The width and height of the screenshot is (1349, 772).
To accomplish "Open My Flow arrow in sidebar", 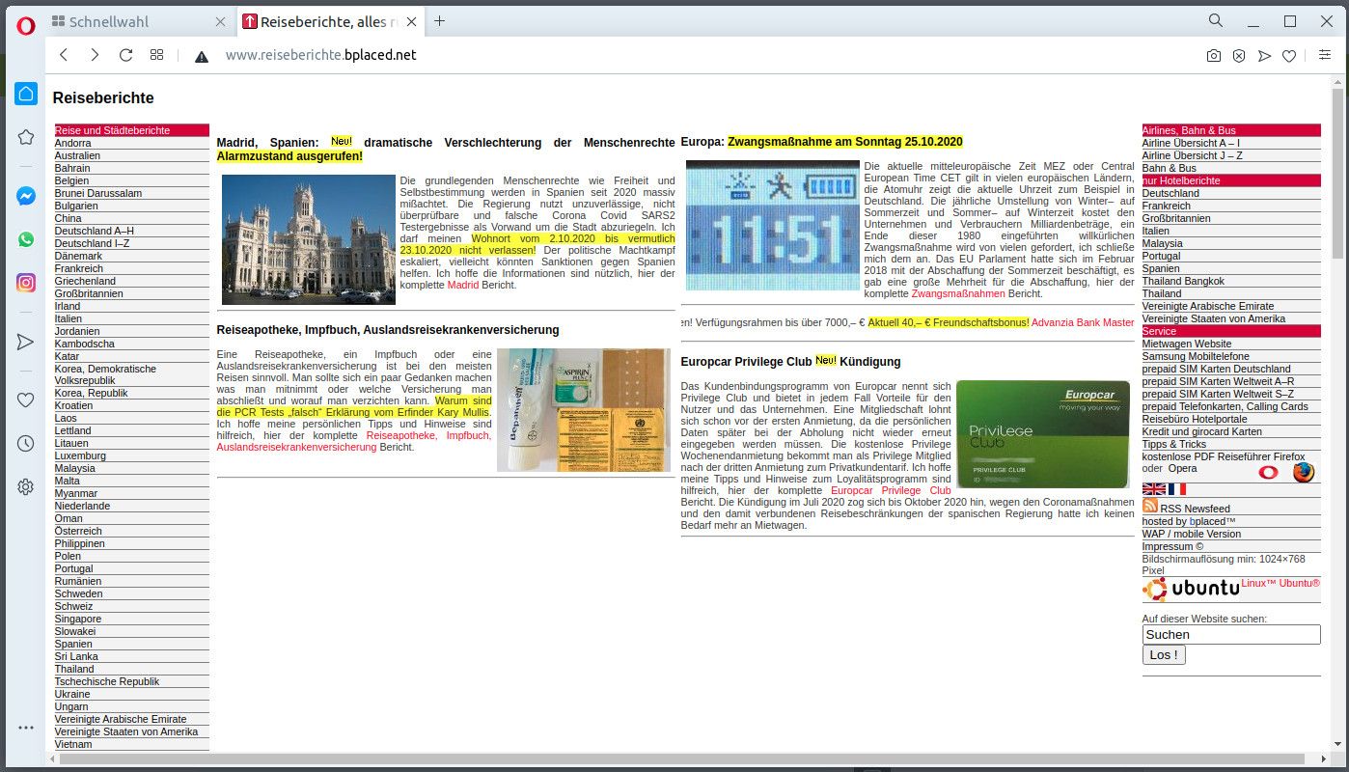I will click(26, 342).
